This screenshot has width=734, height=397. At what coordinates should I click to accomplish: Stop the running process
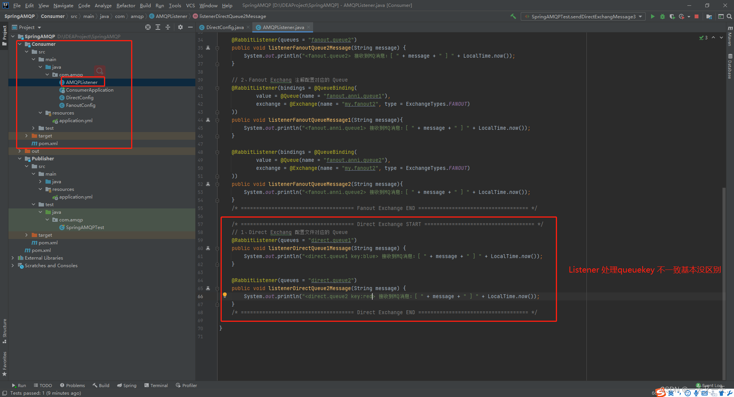point(697,16)
